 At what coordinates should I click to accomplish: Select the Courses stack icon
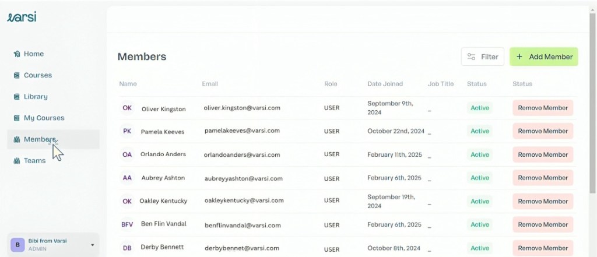click(x=17, y=75)
